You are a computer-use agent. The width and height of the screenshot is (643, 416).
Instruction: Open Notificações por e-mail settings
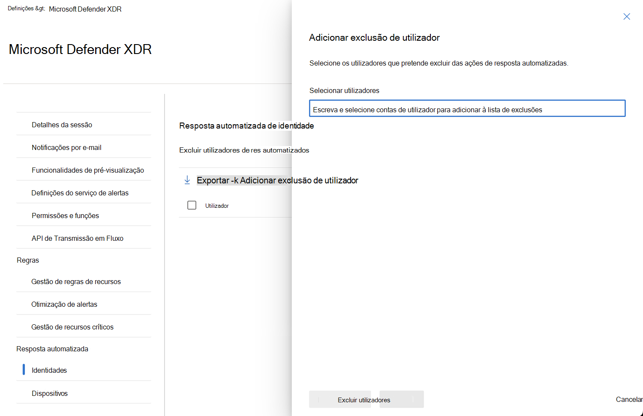coord(66,147)
